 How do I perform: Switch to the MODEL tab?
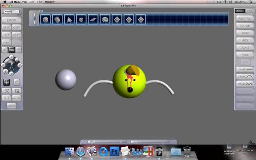point(240,11)
